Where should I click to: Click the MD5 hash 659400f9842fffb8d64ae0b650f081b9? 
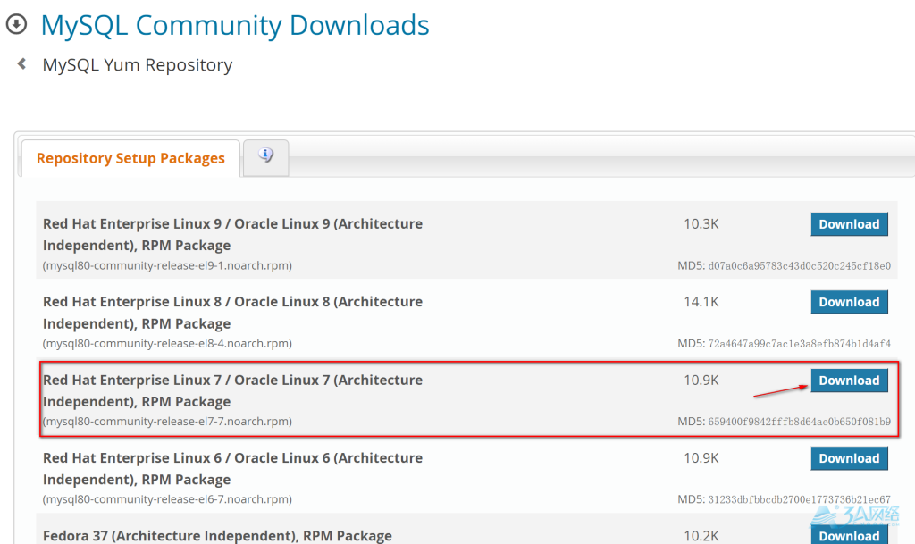click(800, 422)
